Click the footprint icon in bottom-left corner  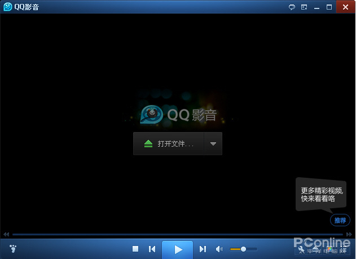tap(13, 248)
